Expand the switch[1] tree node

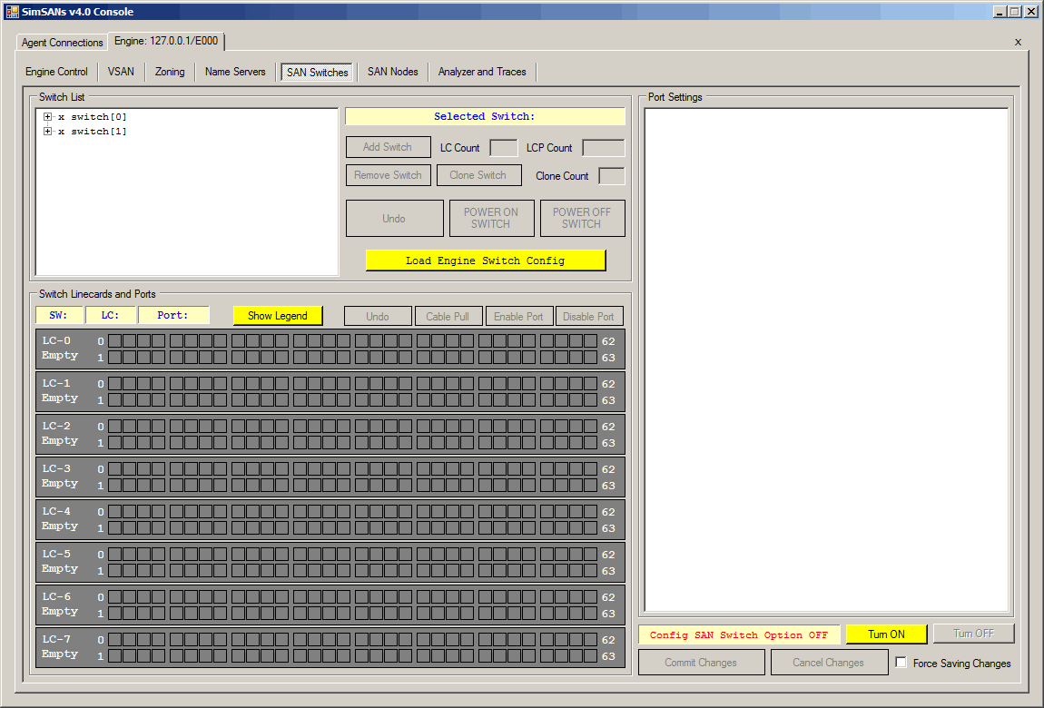(48, 132)
